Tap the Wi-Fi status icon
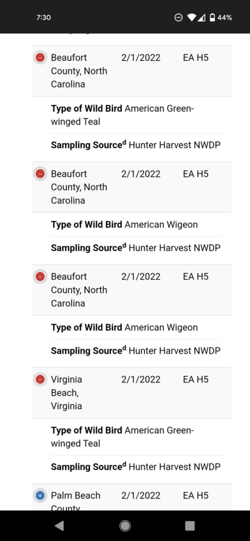 click(x=191, y=17)
